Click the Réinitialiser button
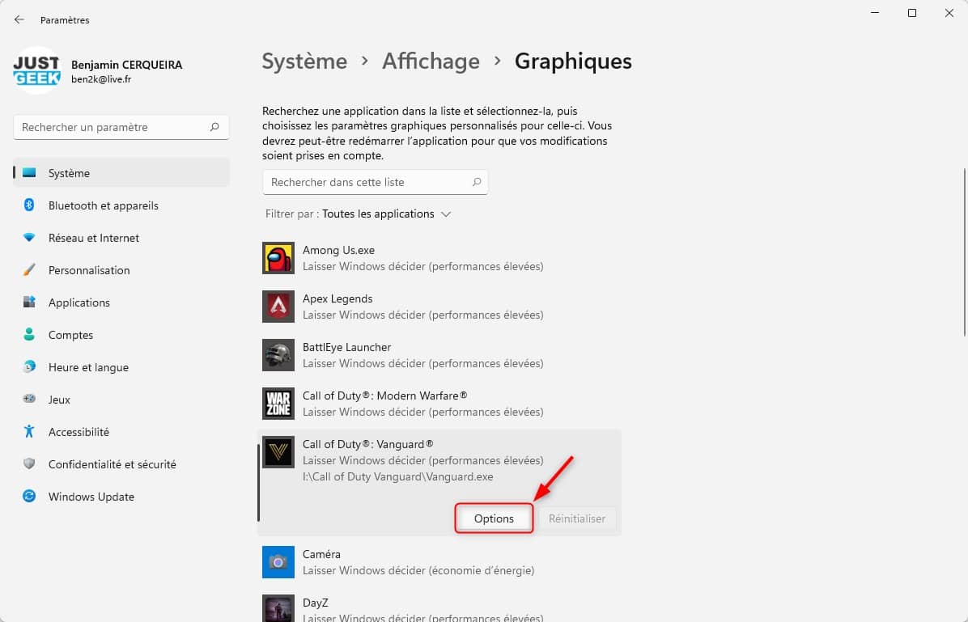This screenshot has width=968, height=622. pos(577,518)
